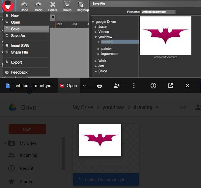Delete the selected object

click(x=53, y=7)
